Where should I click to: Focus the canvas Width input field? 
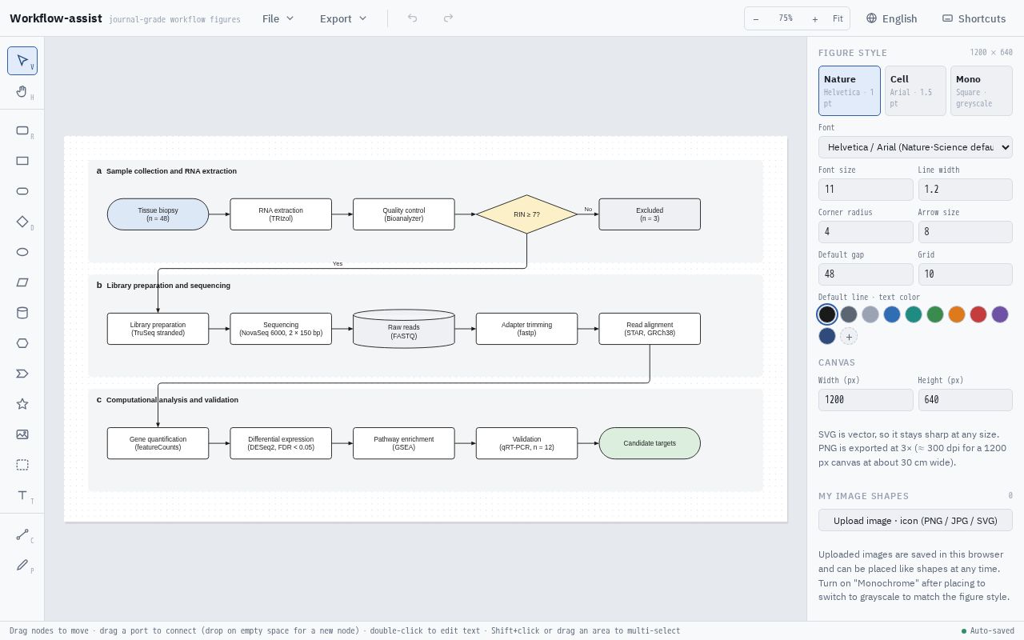[866, 400]
